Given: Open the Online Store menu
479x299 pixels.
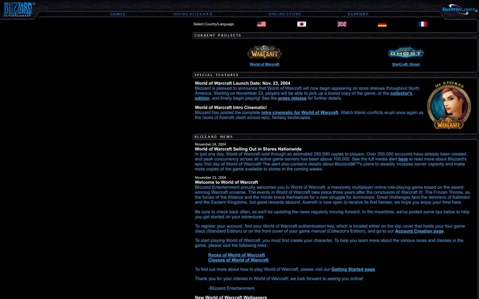Looking at the screenshot, I should (x=285, y=14).
